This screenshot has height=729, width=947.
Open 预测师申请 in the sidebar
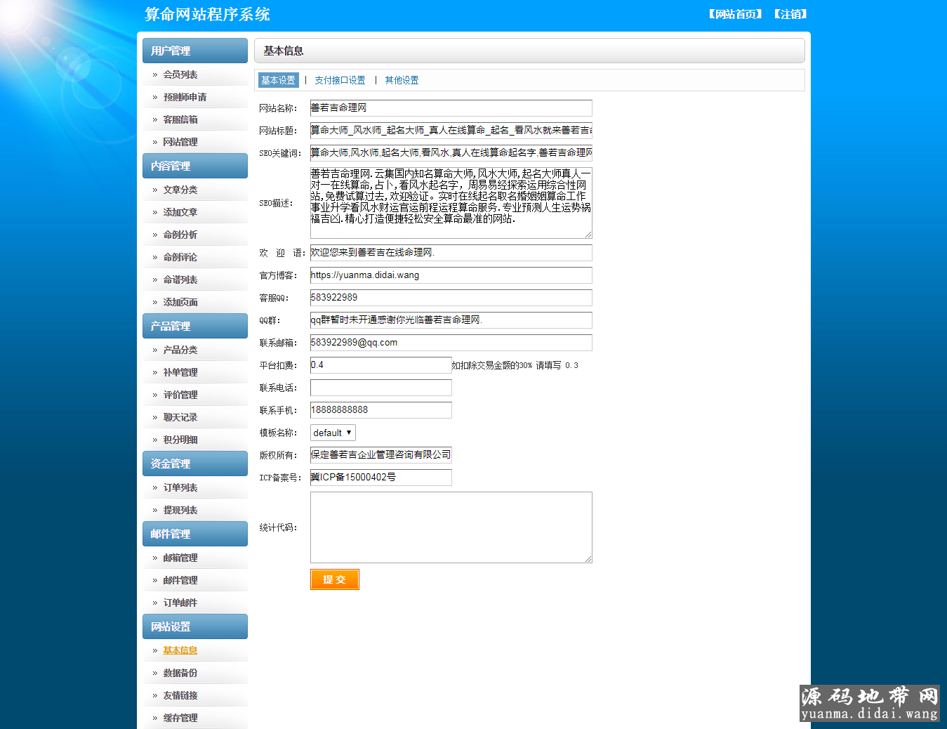click(185, 97)
